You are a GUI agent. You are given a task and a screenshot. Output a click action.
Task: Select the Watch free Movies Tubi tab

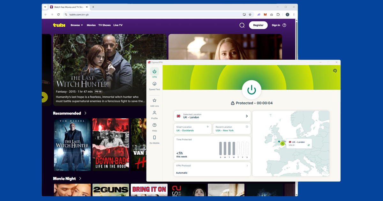click(x=69, y=7)
